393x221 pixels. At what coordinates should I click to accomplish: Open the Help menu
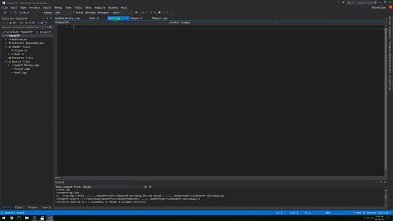(x=124, y=7)
